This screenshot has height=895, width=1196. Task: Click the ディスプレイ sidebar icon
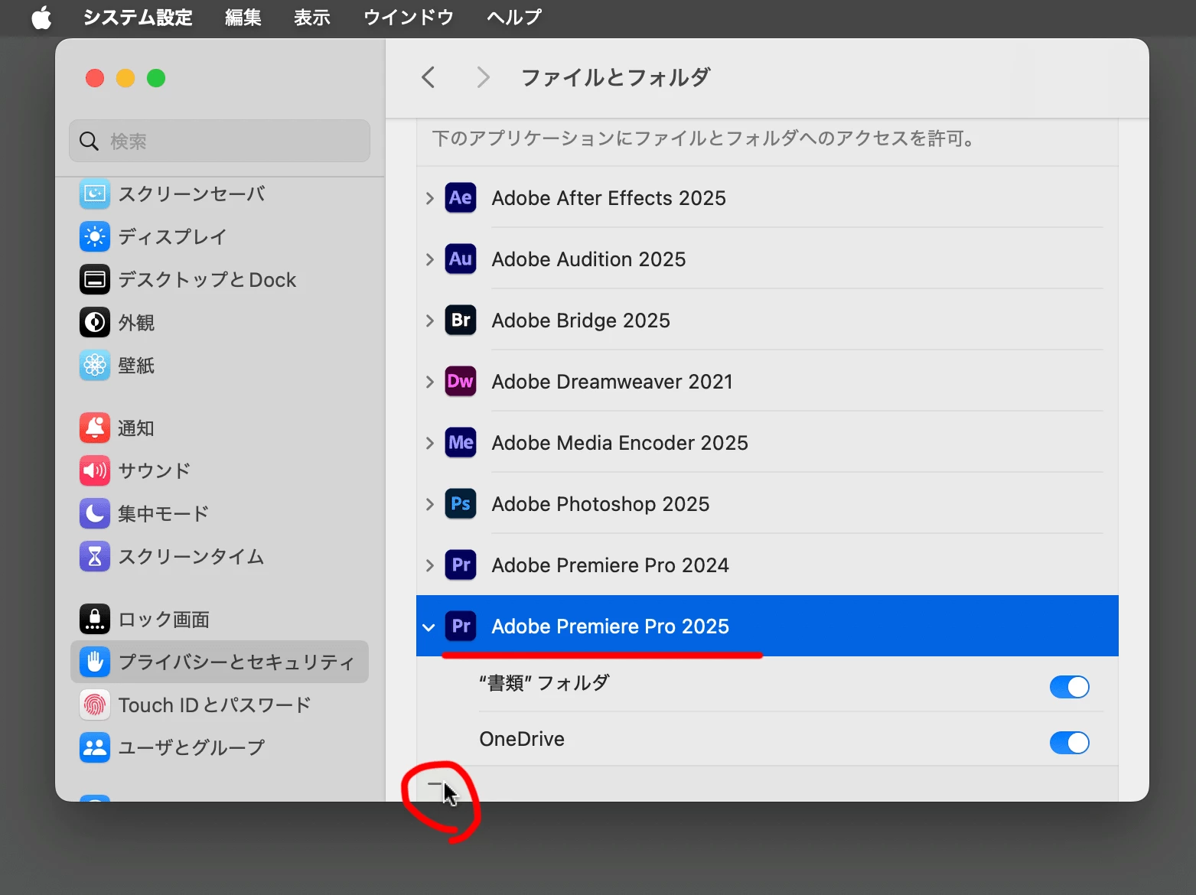95,237
